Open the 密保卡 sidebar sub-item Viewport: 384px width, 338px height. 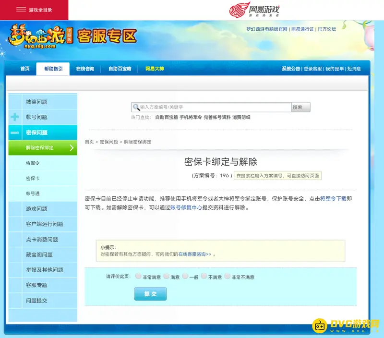(x=43, y=178)
